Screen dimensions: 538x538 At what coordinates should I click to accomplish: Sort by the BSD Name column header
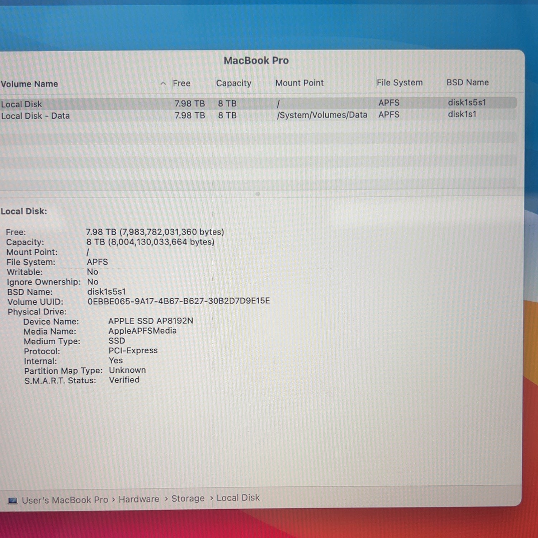point(467,82)
